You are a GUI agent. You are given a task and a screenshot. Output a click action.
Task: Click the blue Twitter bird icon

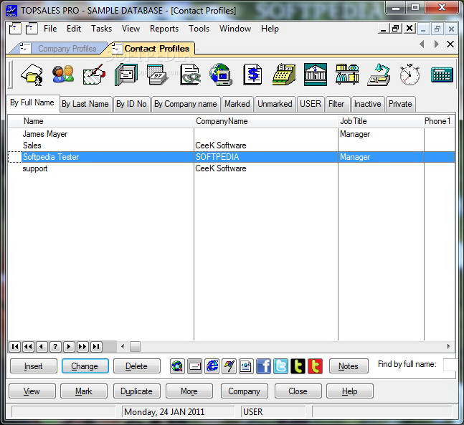[280, 366]
